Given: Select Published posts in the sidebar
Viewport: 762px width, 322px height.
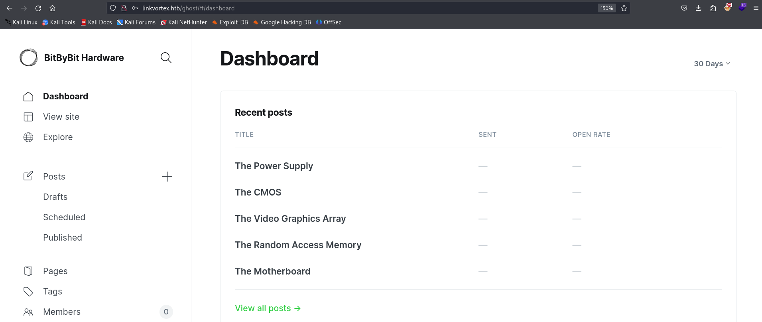Looking at the screenshot, I should (x=63, y=238).
